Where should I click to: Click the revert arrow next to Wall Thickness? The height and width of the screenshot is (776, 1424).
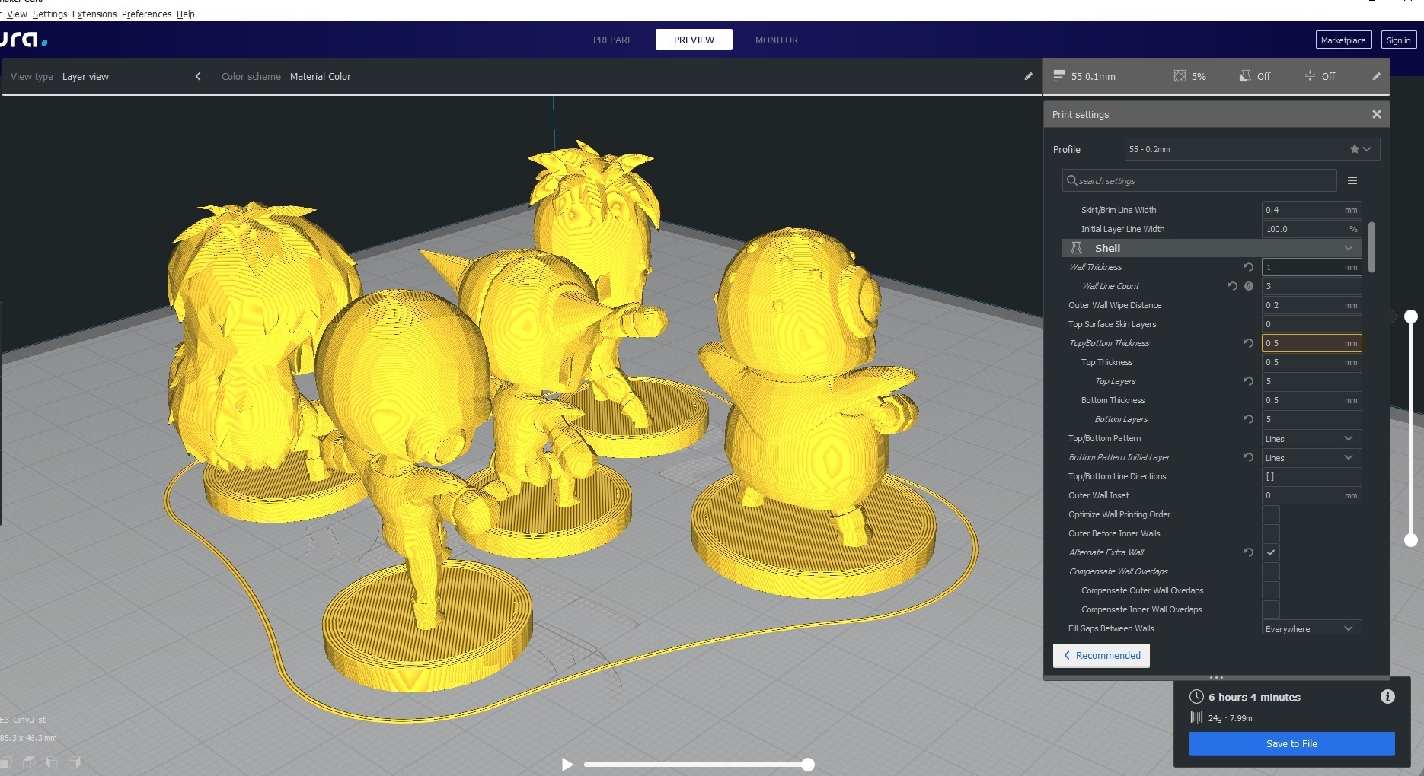click(x=1248, y=267)
